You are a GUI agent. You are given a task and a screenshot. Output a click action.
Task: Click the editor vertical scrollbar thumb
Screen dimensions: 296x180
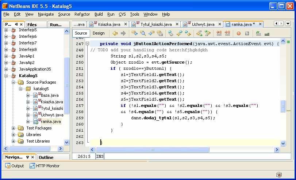click(283, 106)
